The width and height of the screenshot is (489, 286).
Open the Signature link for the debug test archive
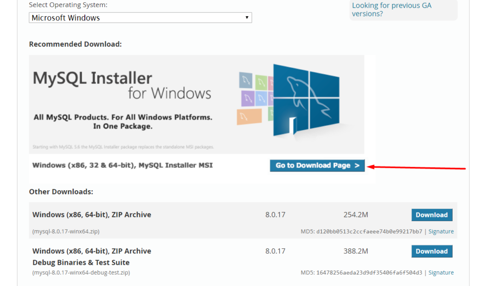point(441,272)
